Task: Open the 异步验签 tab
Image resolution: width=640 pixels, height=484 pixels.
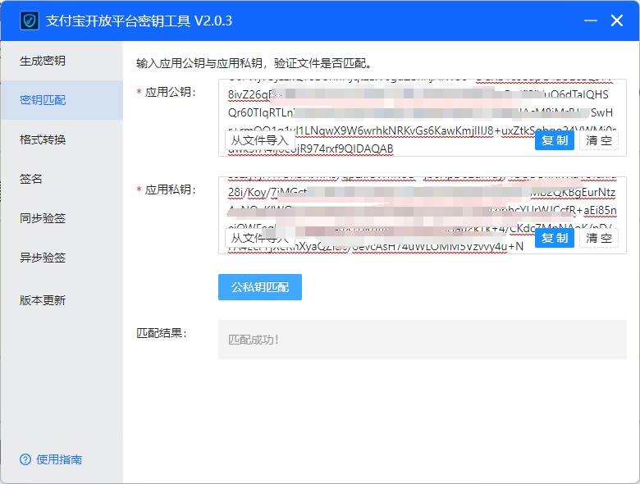Action: coord(43,258)
